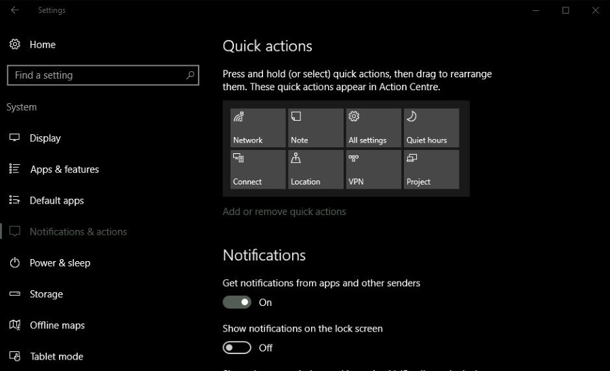This screenshot has height=371, width=610.
Task: Open the Default apps section
Action: [x=57, y=201]
